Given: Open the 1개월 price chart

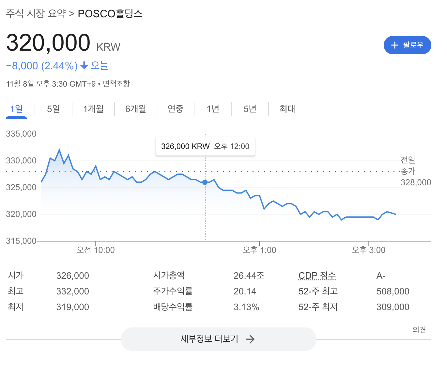Looking at the screenshot, I should pos(93,109).
